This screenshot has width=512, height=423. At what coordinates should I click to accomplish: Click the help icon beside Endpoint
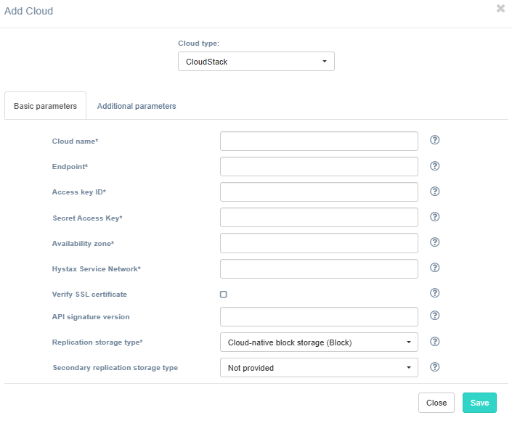pos(434,166)
